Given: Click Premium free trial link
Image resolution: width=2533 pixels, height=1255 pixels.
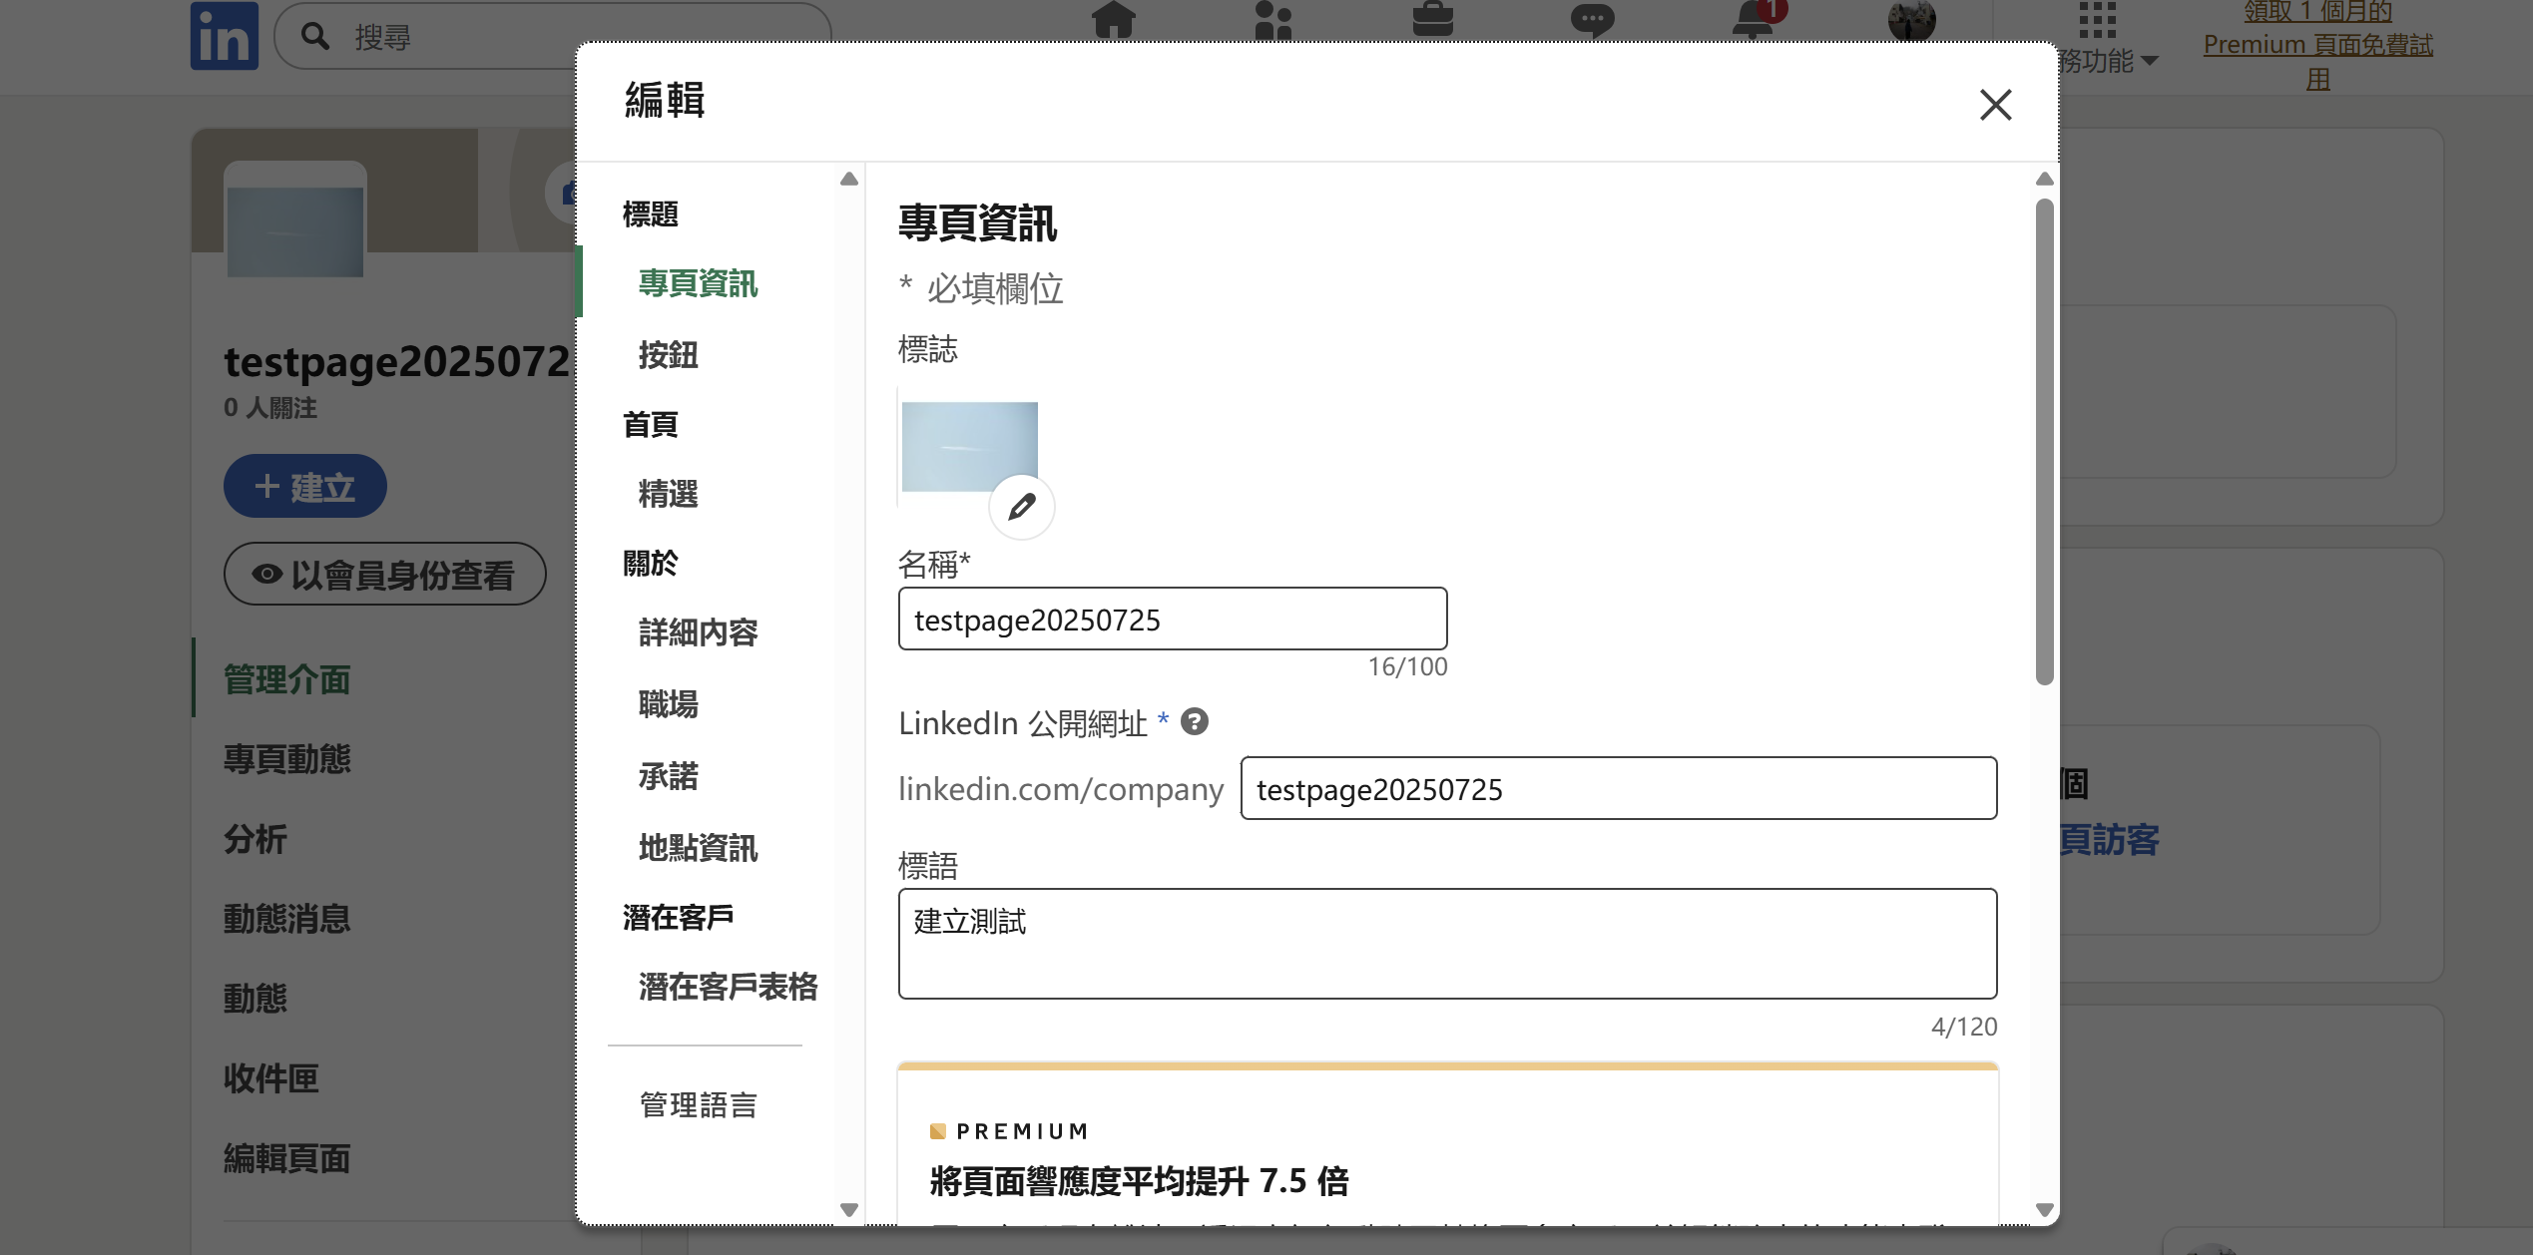Looking at the screenshot, I should pyautogui.click(x=2317, y=45).
